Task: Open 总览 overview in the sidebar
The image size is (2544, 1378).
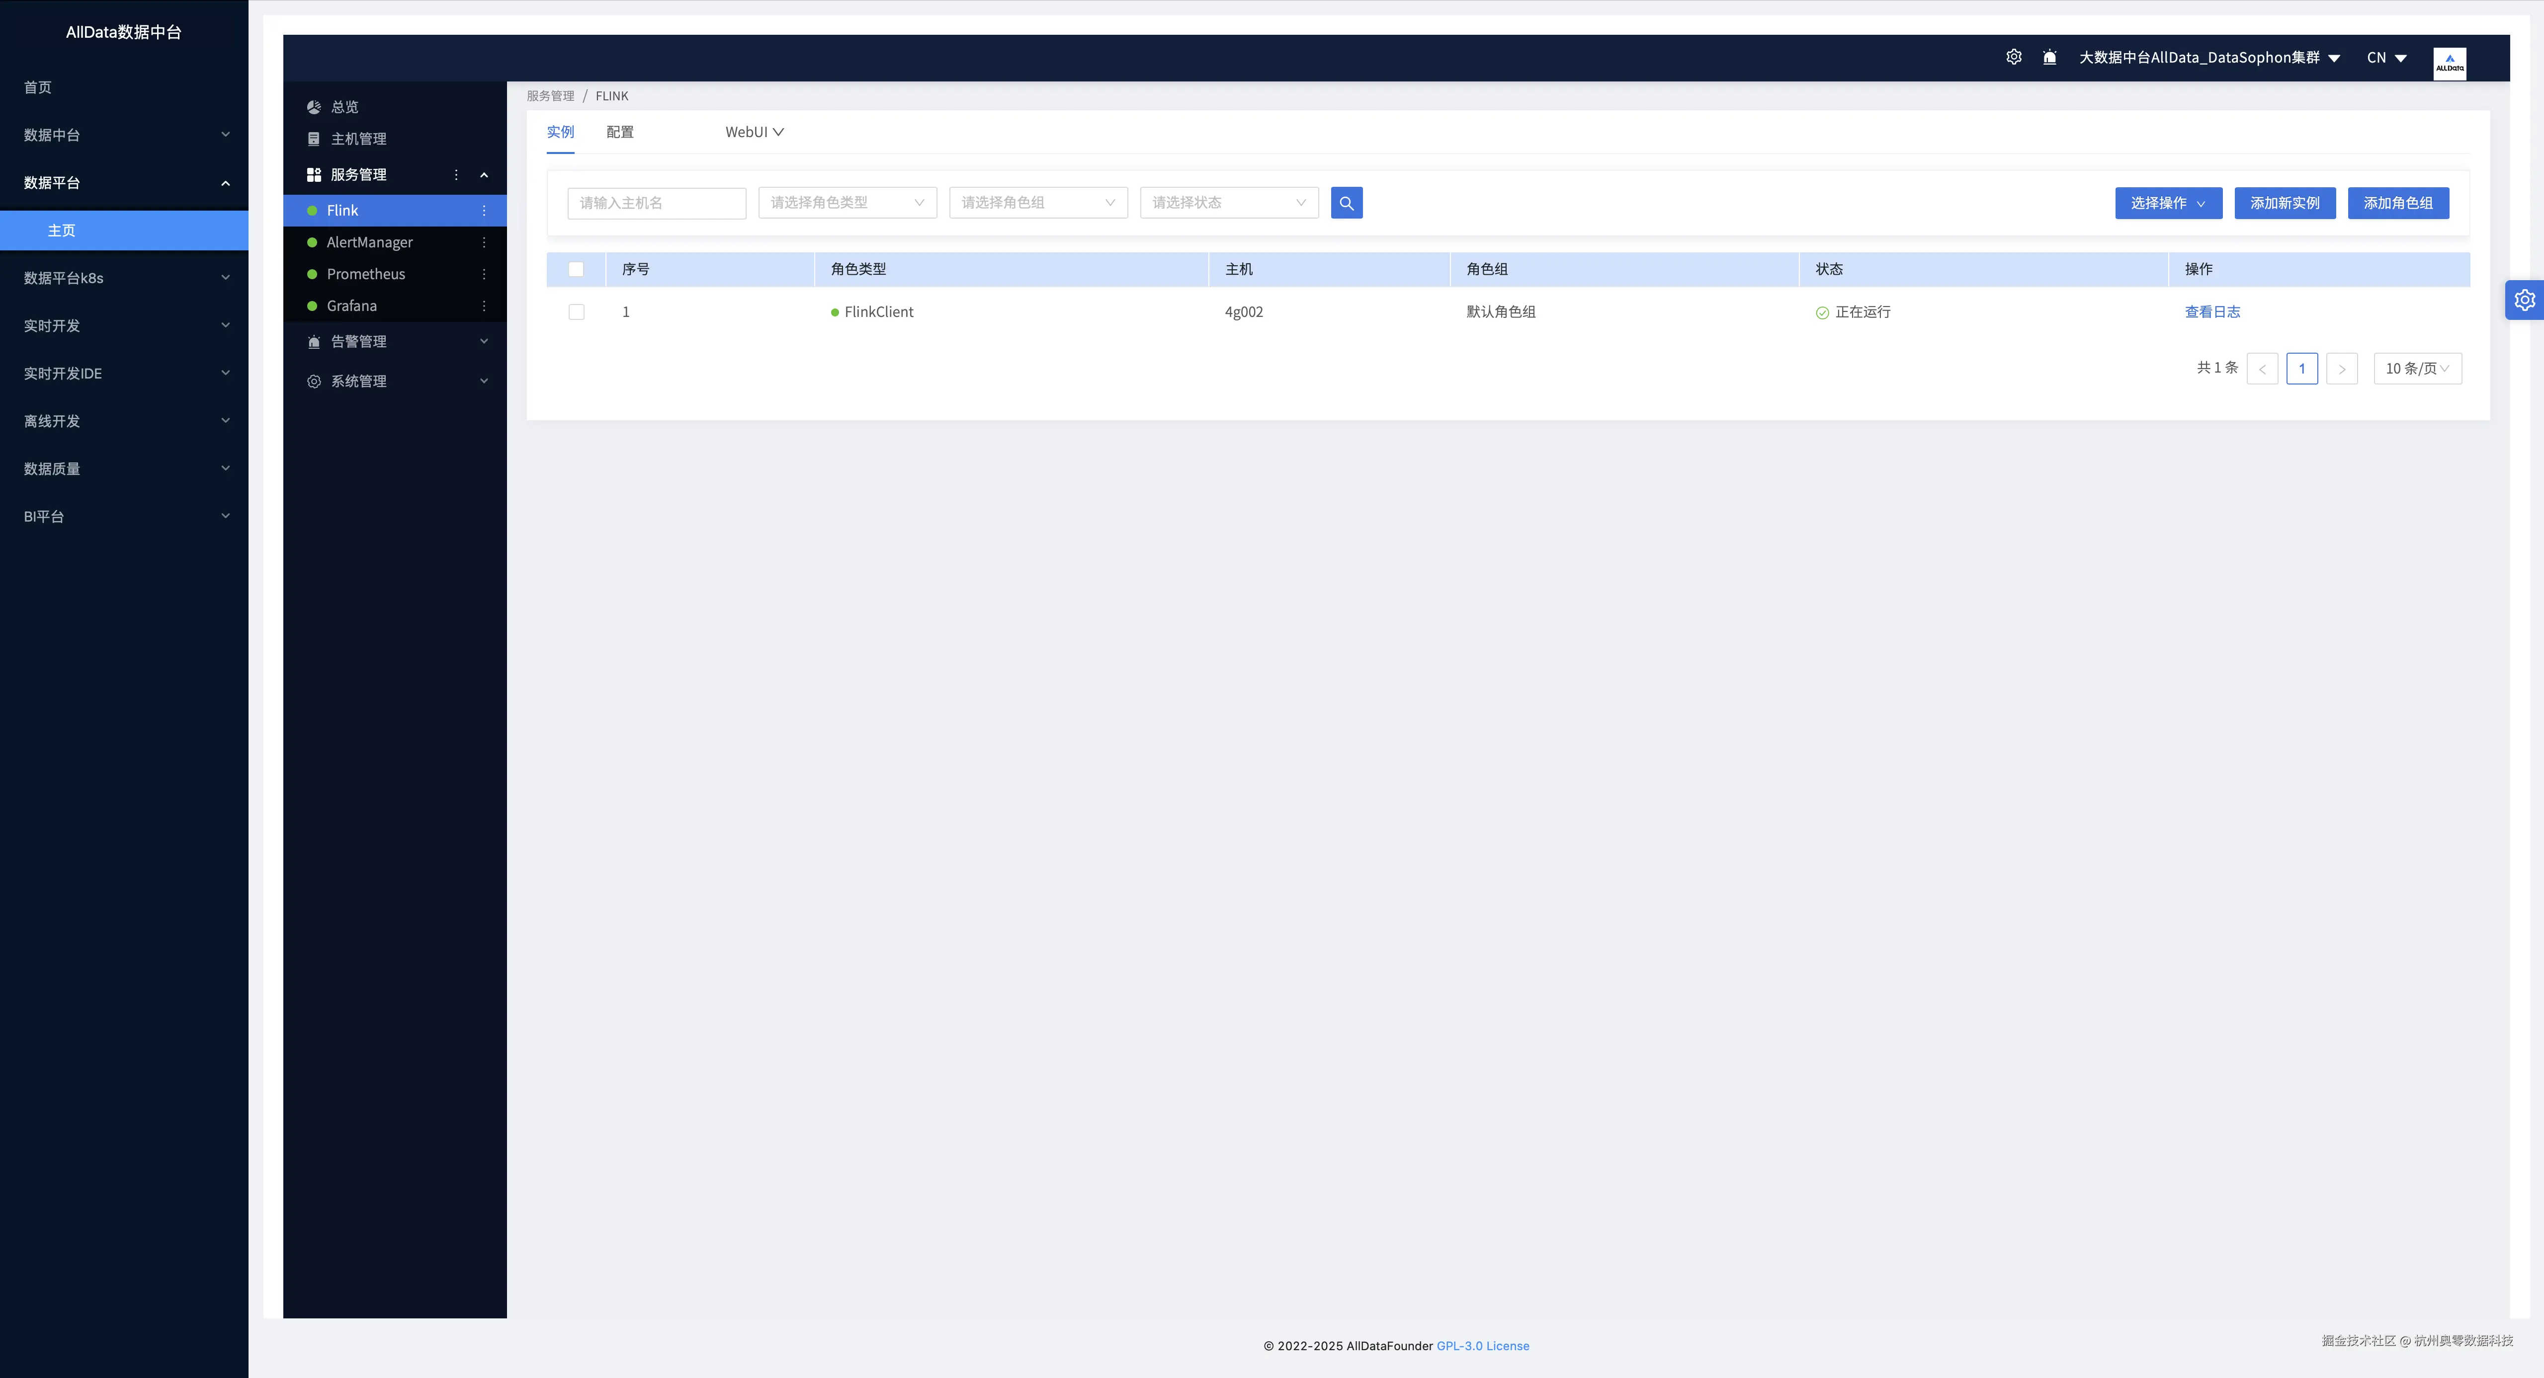Action: [344, 107]
